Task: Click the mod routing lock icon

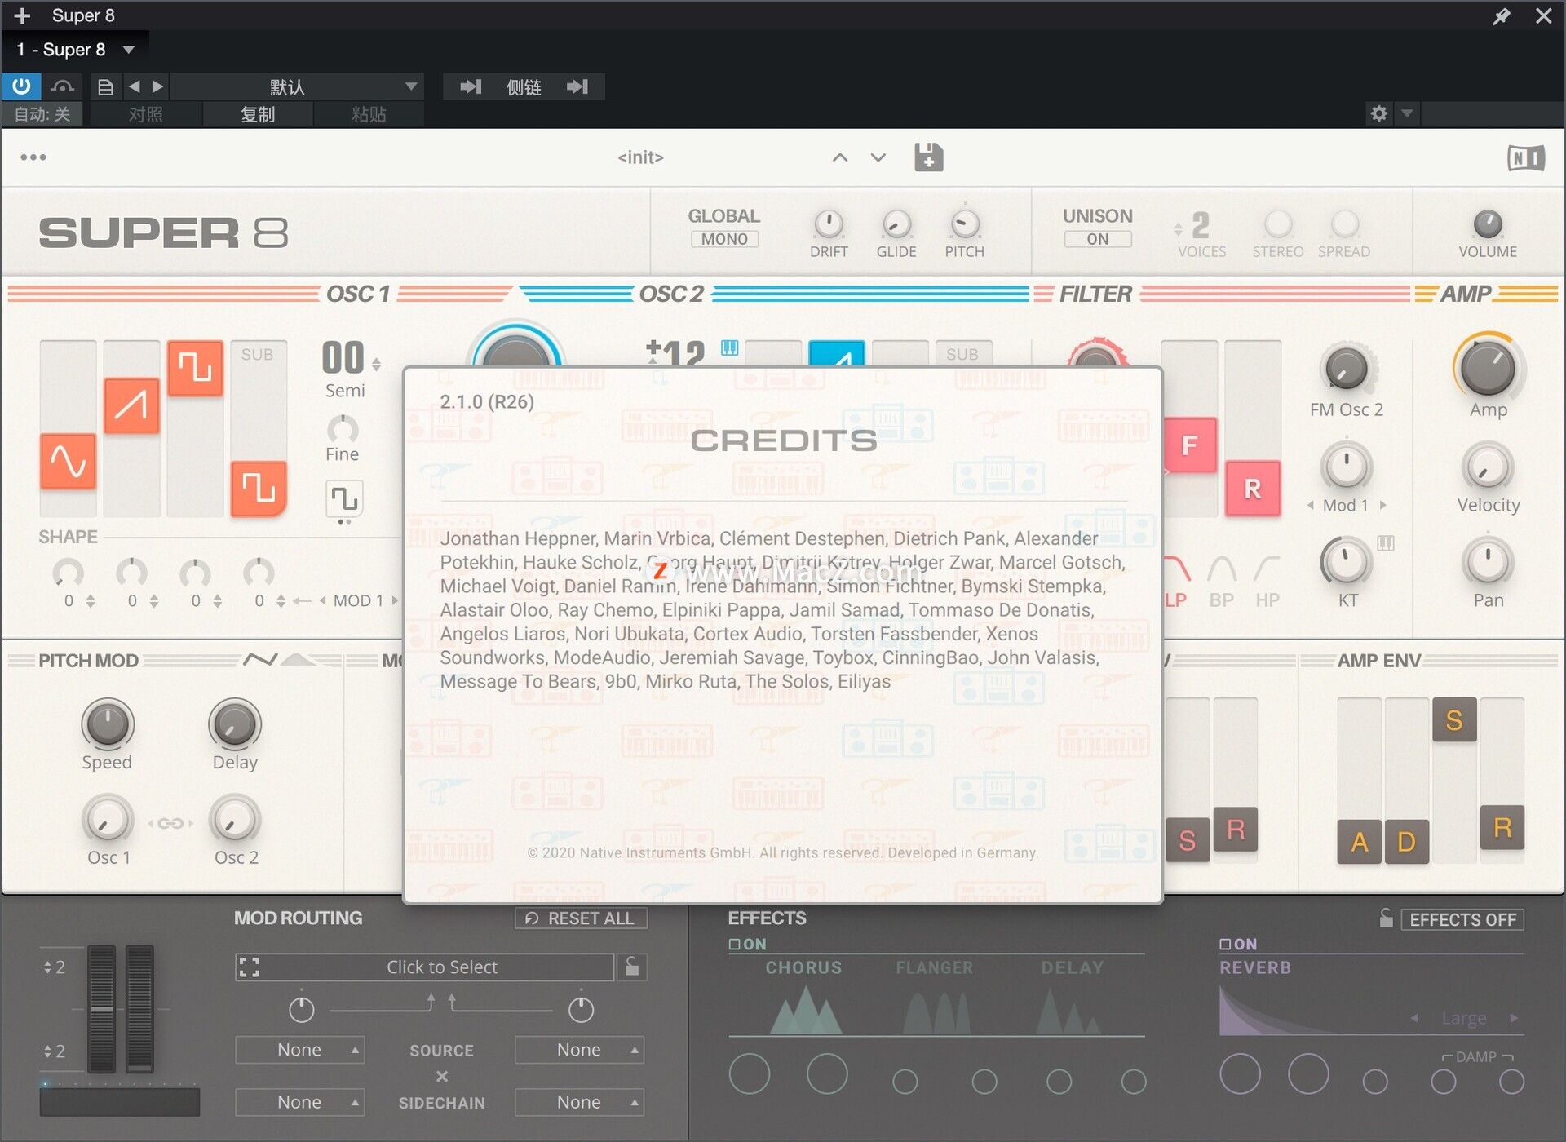Action: [632, 967]
